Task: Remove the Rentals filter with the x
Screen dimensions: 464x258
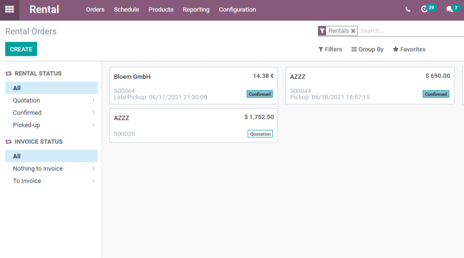Action: [353, 31]
